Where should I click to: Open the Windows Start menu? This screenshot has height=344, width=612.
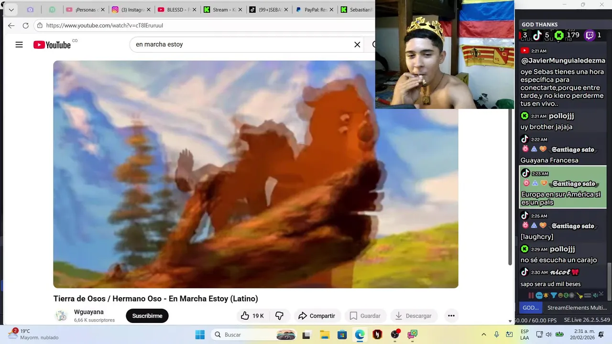200,334
